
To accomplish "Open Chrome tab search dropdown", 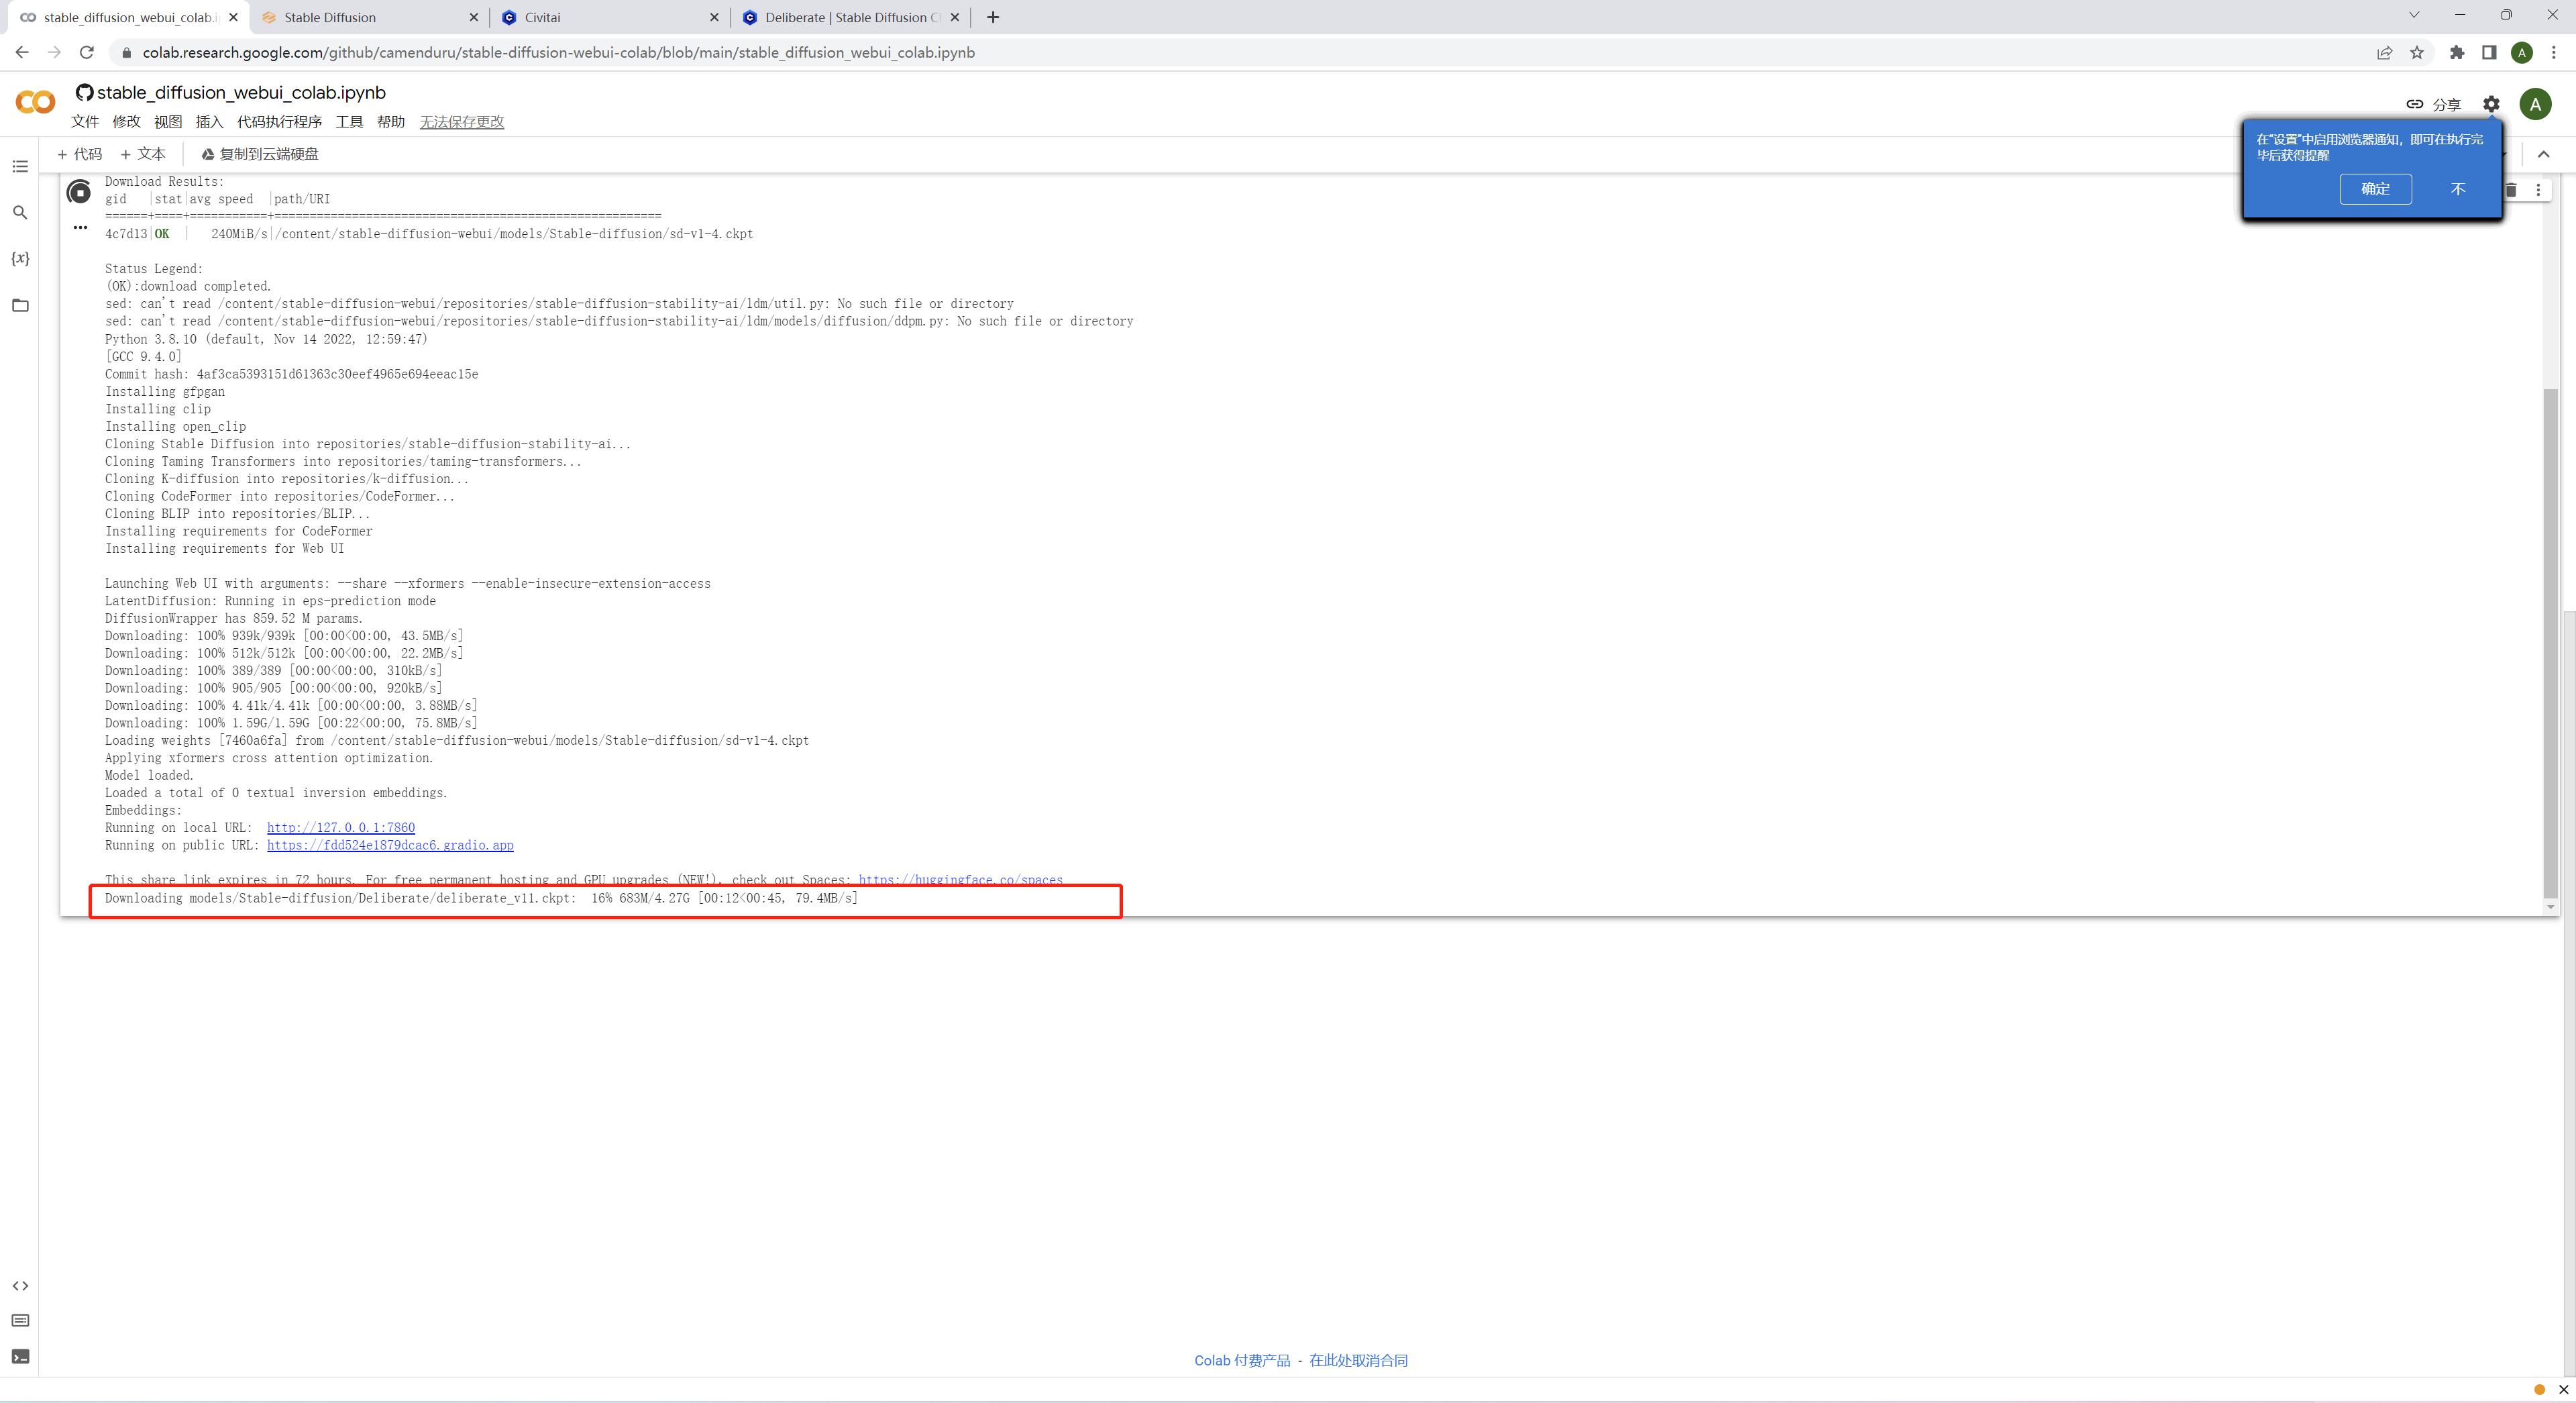I will pyautogui.click(x=2414, y=16).
